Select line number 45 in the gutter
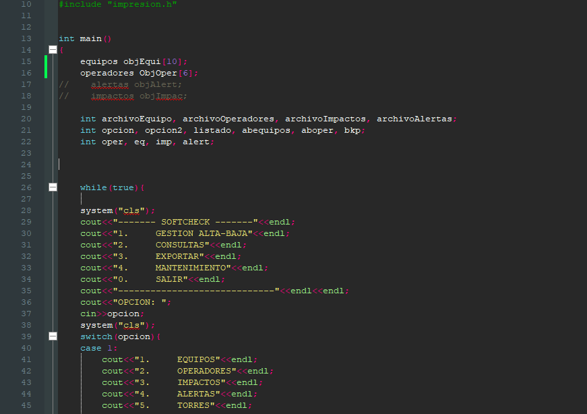The image size is (587, 414). click(x=26, y=405)
